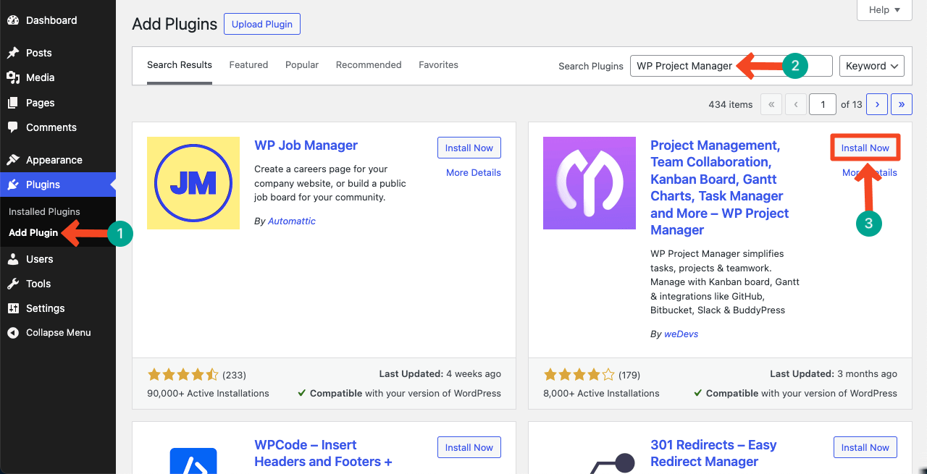
Task: Open WP Job Manager title link
Action: 306,145
